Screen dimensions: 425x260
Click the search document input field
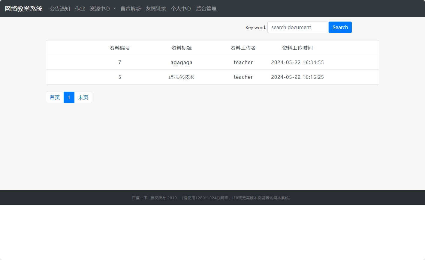(x=297, y=27)
